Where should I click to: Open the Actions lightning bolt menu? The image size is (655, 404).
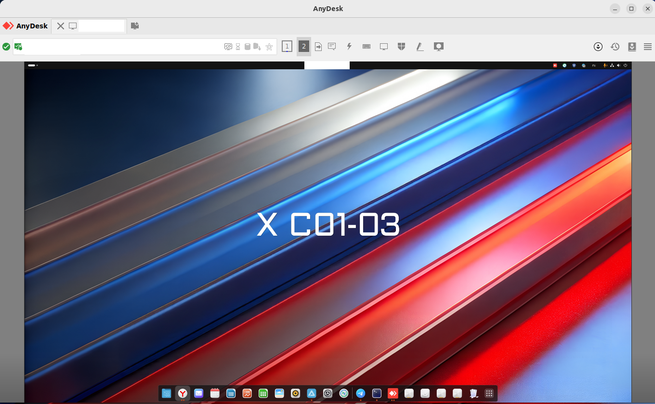tap(350, 47)
